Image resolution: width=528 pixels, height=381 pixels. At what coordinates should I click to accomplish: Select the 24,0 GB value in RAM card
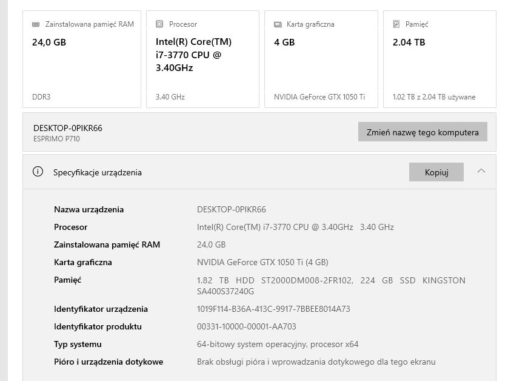pos(49,42)
